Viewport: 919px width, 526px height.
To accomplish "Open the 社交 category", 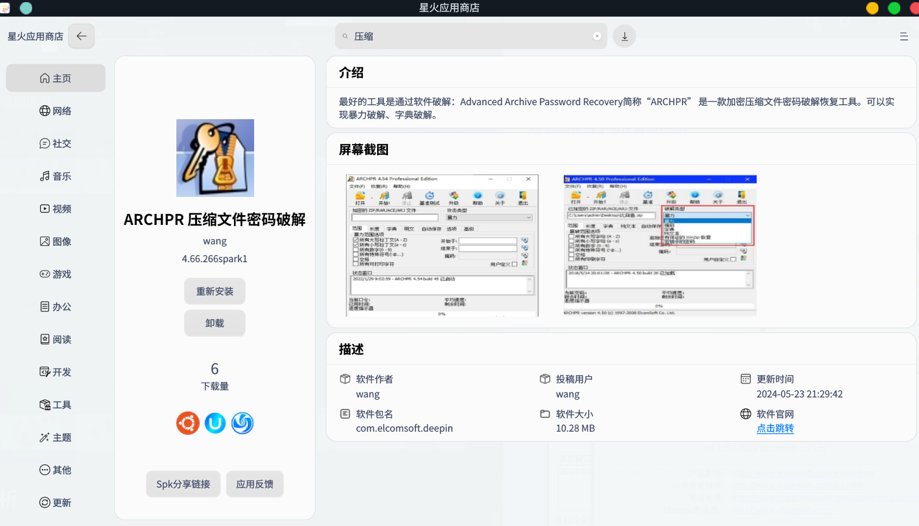I will click(55, 144).
